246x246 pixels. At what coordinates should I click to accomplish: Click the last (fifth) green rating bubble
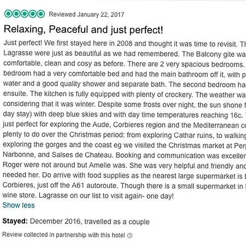[x=40, y=14]
